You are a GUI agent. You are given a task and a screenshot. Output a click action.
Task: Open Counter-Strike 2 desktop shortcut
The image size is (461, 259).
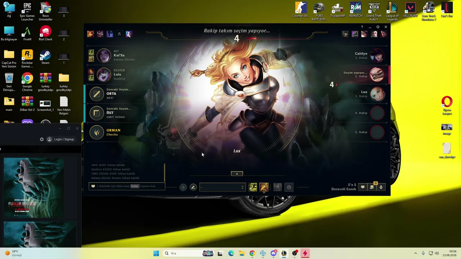pos(301,12)
